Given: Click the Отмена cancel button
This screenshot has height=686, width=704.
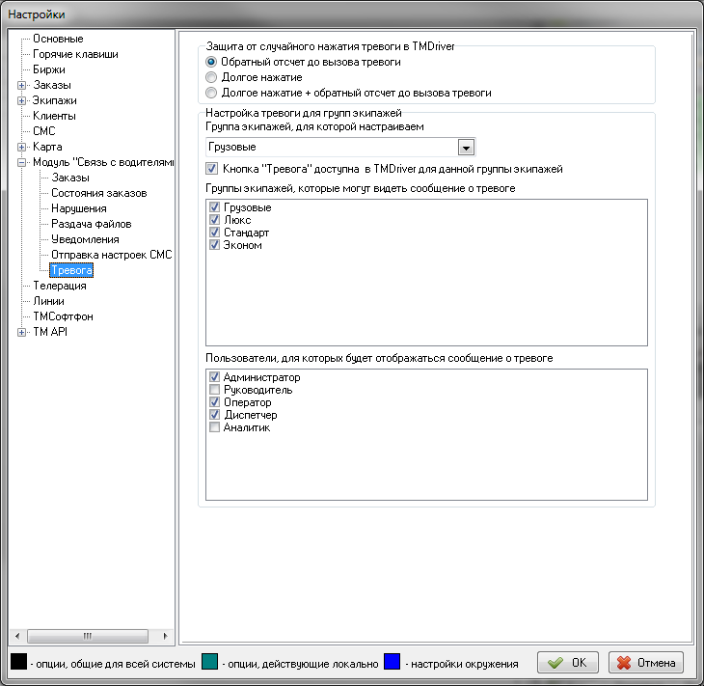Looking at the screenshot, I should (647, 663).
